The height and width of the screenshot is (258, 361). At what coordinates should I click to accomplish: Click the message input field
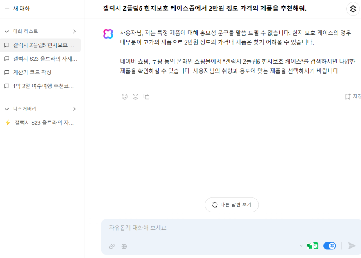pyautogui.click(x=184, y=228)
